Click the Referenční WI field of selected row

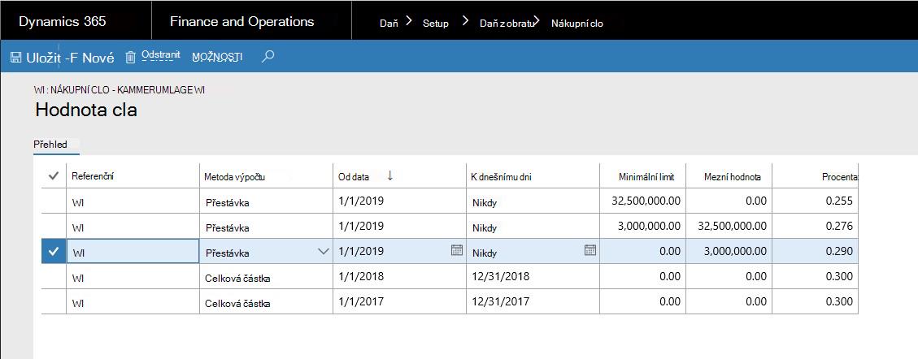click(x=133, y=252)
